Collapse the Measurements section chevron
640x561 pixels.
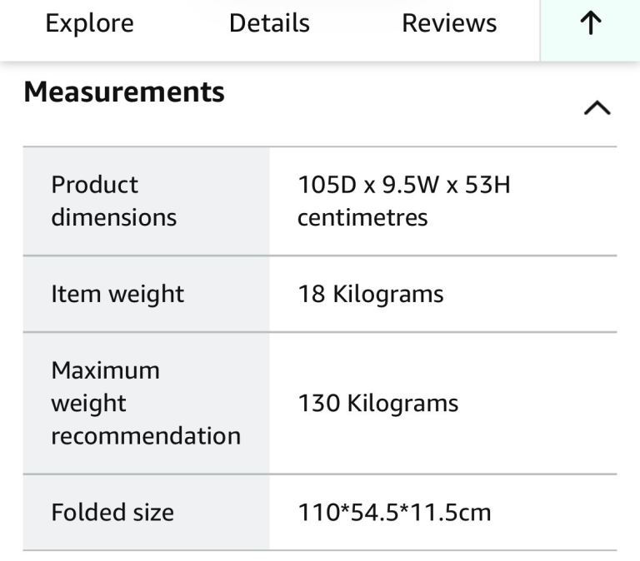pos(597,108)
